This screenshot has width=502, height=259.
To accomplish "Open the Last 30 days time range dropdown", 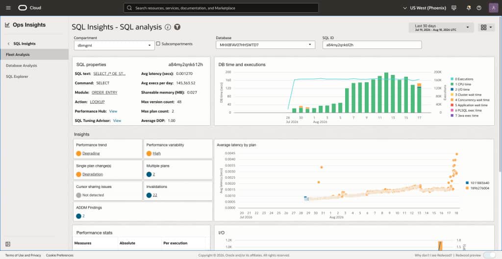I will [441, 27].
